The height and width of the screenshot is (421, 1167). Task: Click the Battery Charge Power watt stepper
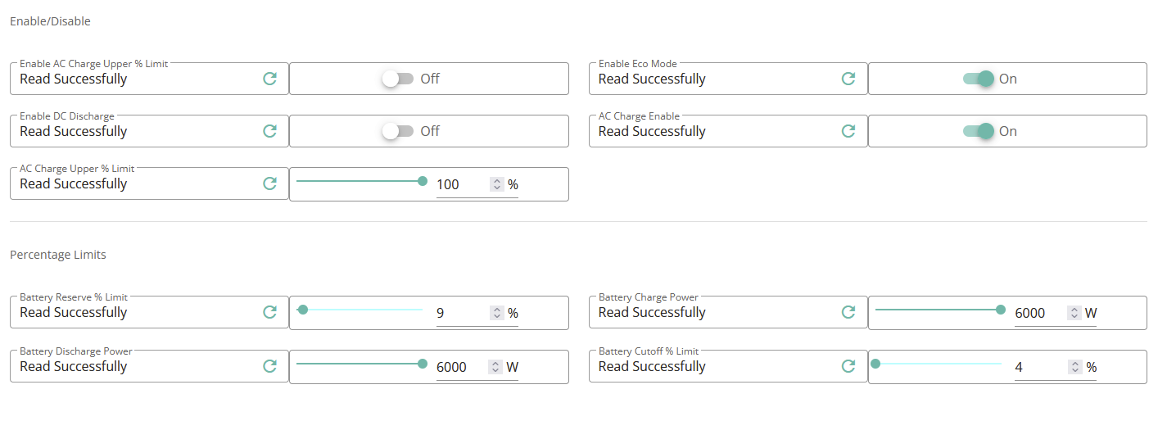click(x=1074, y=313)
